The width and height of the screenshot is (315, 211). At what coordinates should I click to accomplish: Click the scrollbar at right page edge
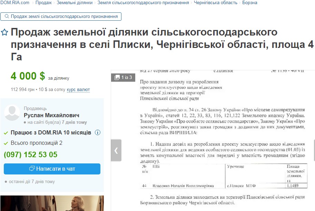(314, 150)
